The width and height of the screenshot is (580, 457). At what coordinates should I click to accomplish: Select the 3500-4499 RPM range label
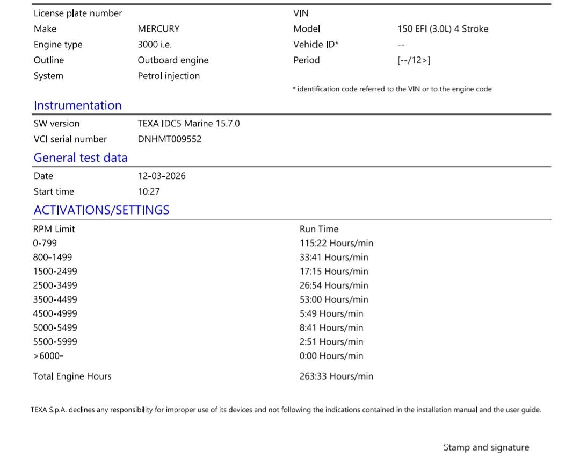(x=55, y=299)
